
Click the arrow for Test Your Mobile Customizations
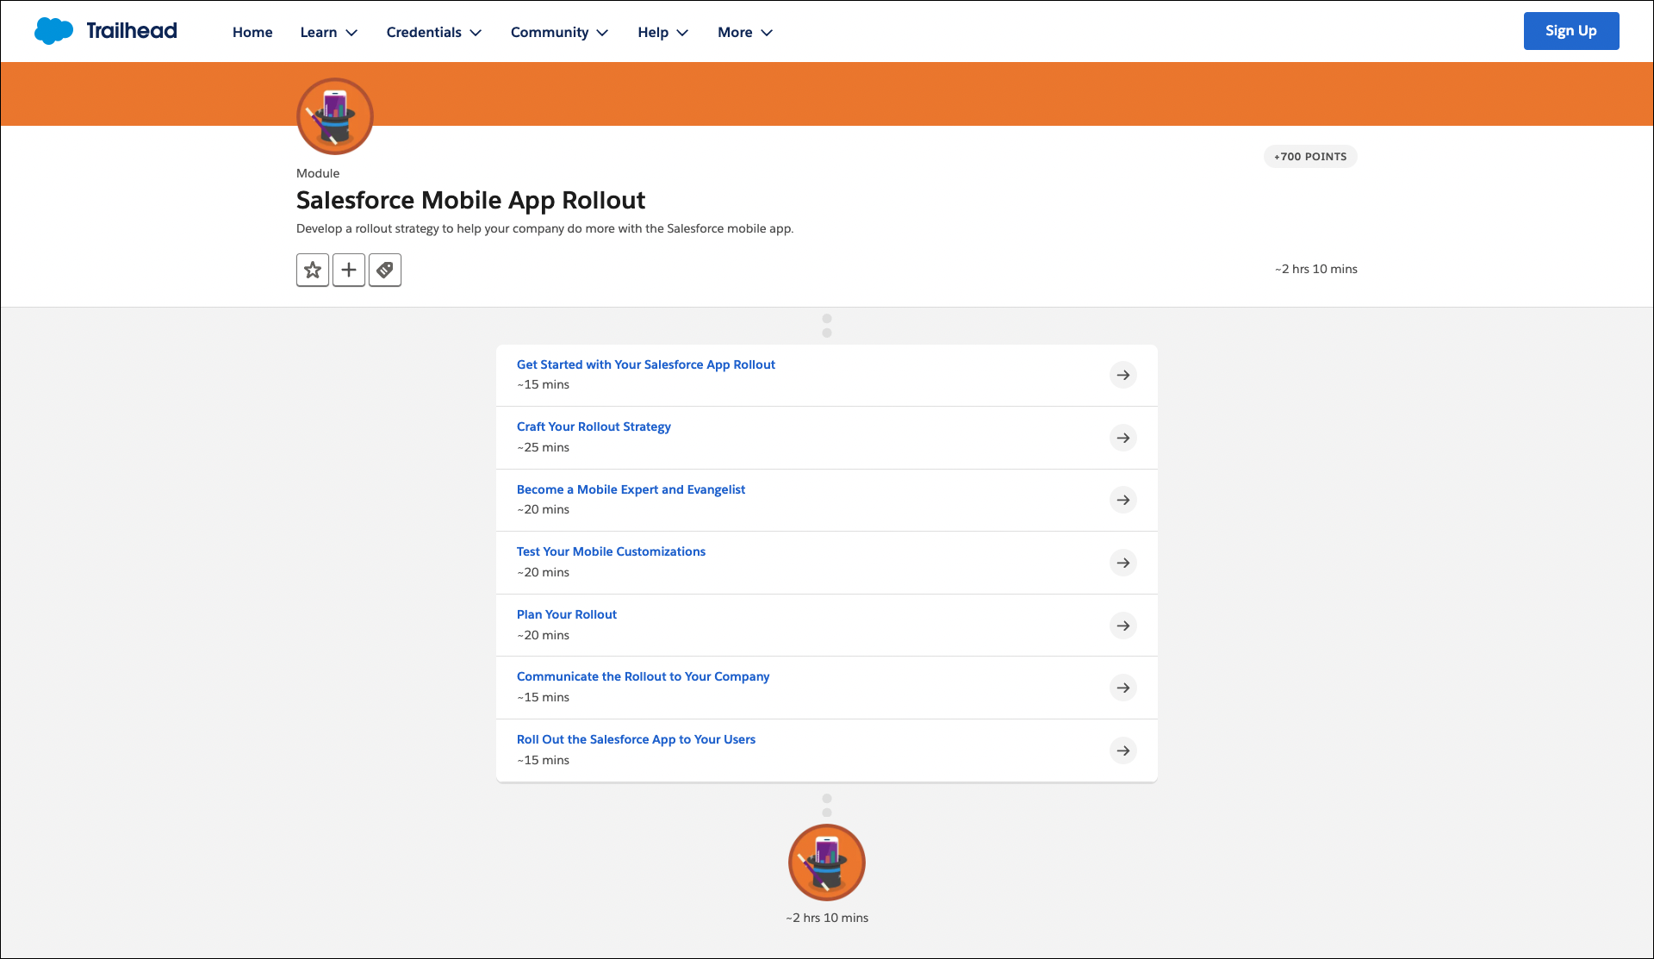1123,563
